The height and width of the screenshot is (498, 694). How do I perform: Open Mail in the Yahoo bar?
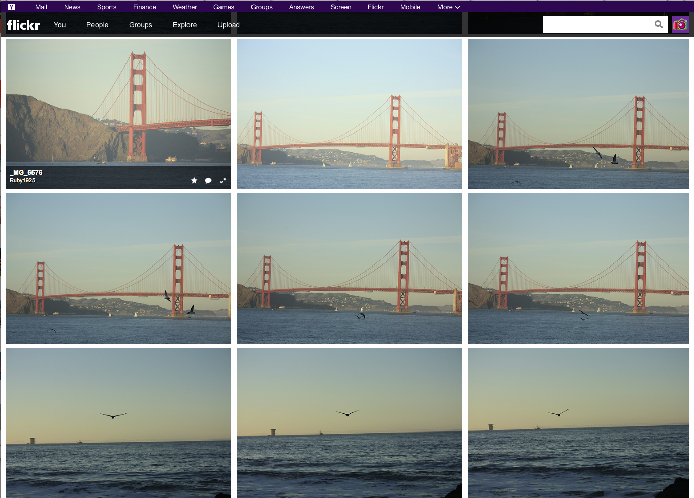click(41, 7)
